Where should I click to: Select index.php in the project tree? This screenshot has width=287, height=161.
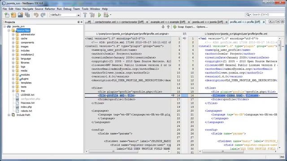pyautogui.click(x=26, y=107)
